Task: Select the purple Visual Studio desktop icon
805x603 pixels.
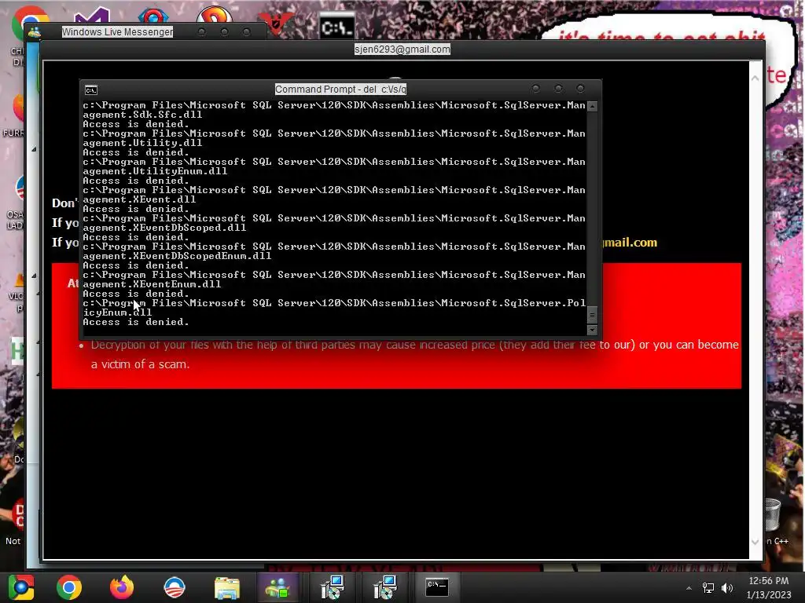Action: coord(91,17)
